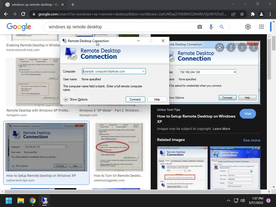Click the URL address bar
The height and width of the screenshot is (207, 276).
(132, 14)
